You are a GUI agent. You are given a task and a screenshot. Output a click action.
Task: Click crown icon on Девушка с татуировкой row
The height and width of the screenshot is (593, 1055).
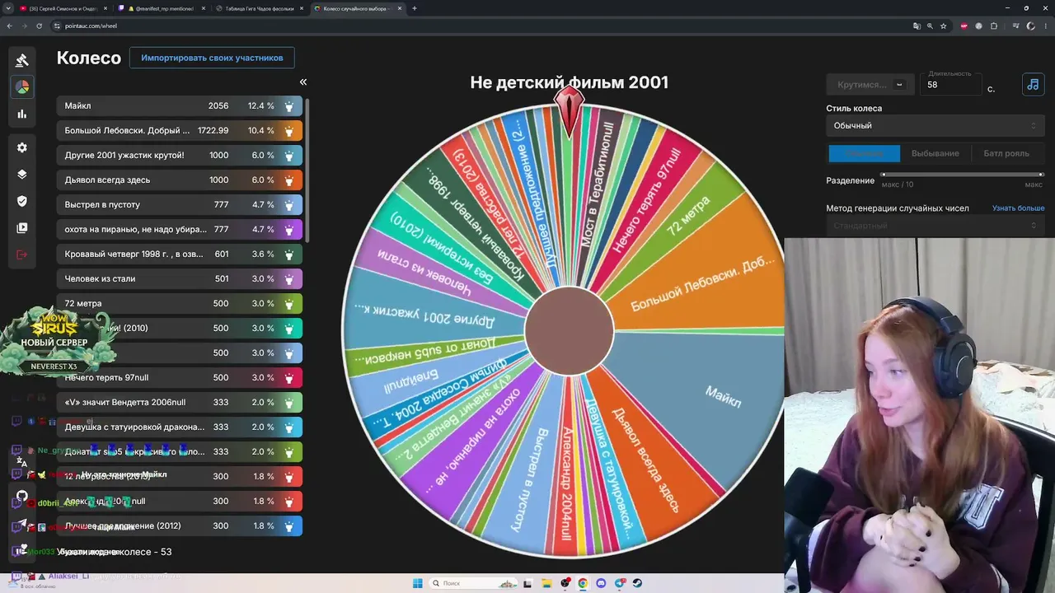tap(289, 427)
